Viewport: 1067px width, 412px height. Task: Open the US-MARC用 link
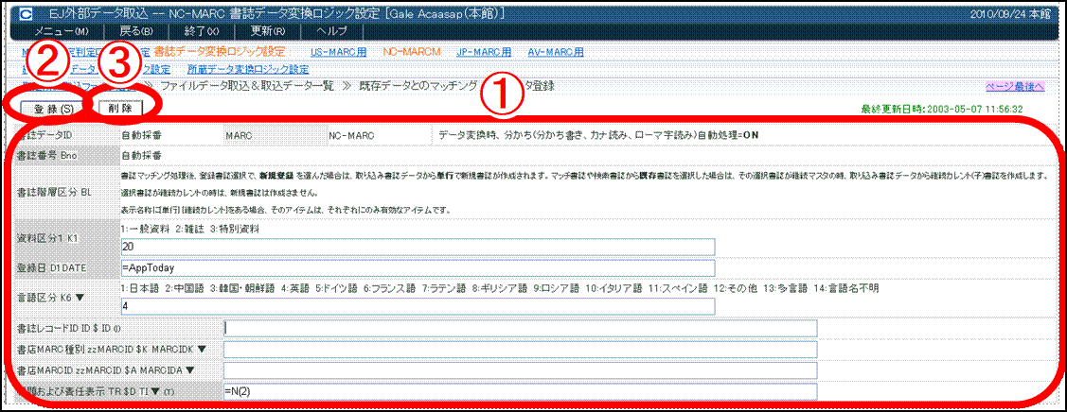[x=338, y=52]
